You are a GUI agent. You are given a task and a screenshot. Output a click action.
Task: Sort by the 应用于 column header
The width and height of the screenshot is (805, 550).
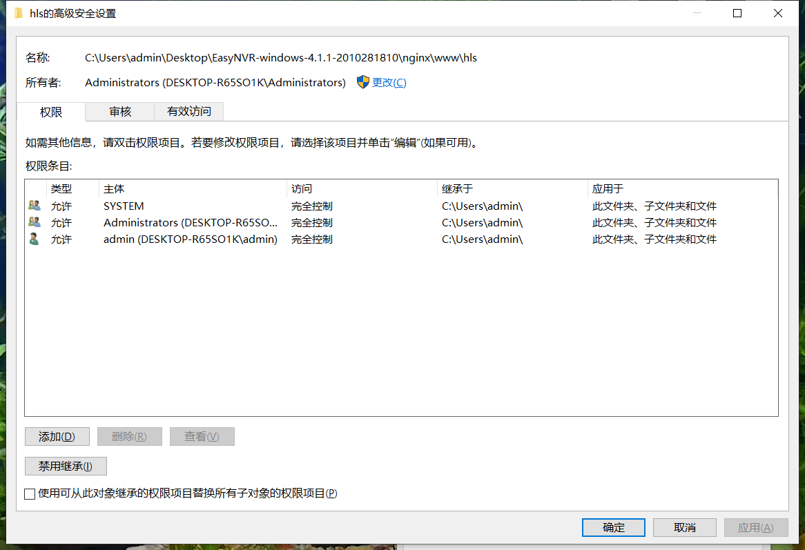(x=683, y=189)
